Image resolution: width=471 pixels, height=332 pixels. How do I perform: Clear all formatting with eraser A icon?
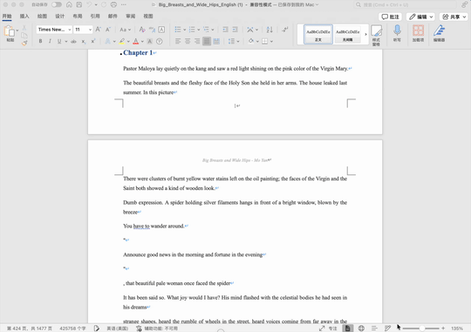tap(142, 30)
